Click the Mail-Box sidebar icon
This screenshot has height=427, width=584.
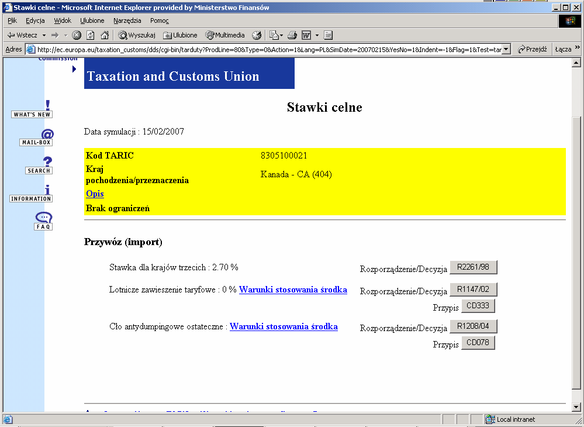click(36, 137)
